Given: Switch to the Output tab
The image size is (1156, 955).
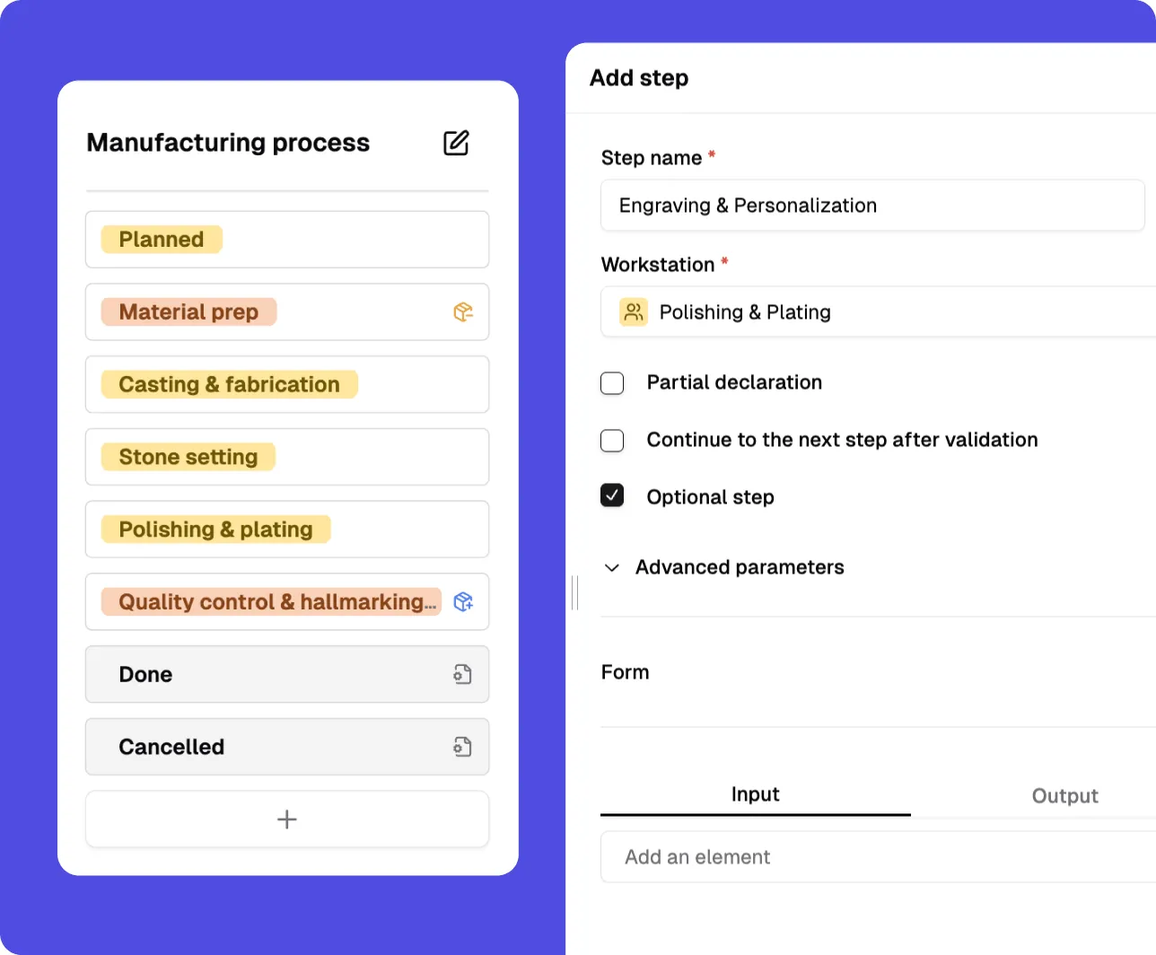Looking at the screenshot, I should 1064,796.
